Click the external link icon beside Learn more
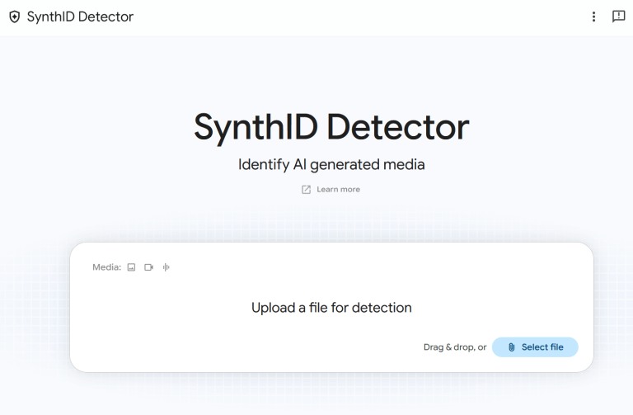Screen dimensions: 633x415 pyautogui.click(x=306, y=190)
